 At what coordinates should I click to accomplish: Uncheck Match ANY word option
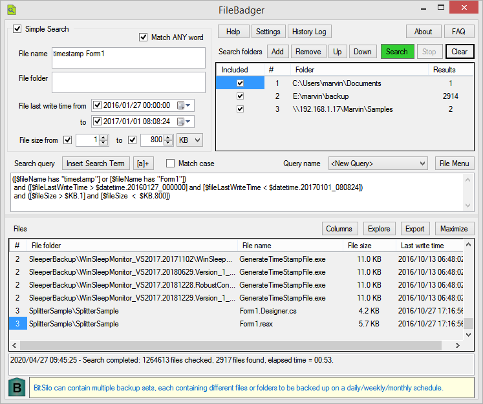pos(144,37)
